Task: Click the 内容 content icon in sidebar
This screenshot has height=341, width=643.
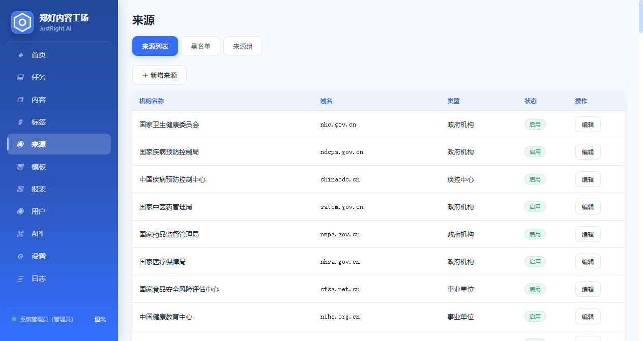Action: pyautogui.click(x=20, y=100)
